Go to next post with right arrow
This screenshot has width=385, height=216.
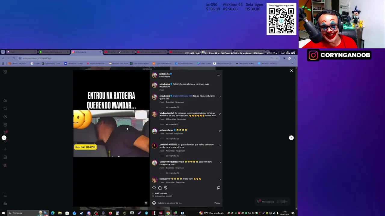point(291,138)
